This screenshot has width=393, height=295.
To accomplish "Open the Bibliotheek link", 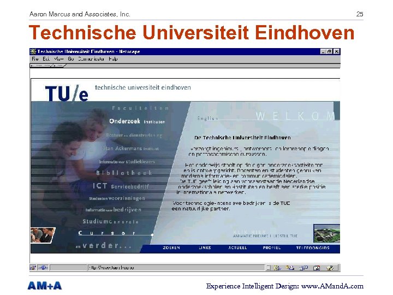I will [124, 173].
